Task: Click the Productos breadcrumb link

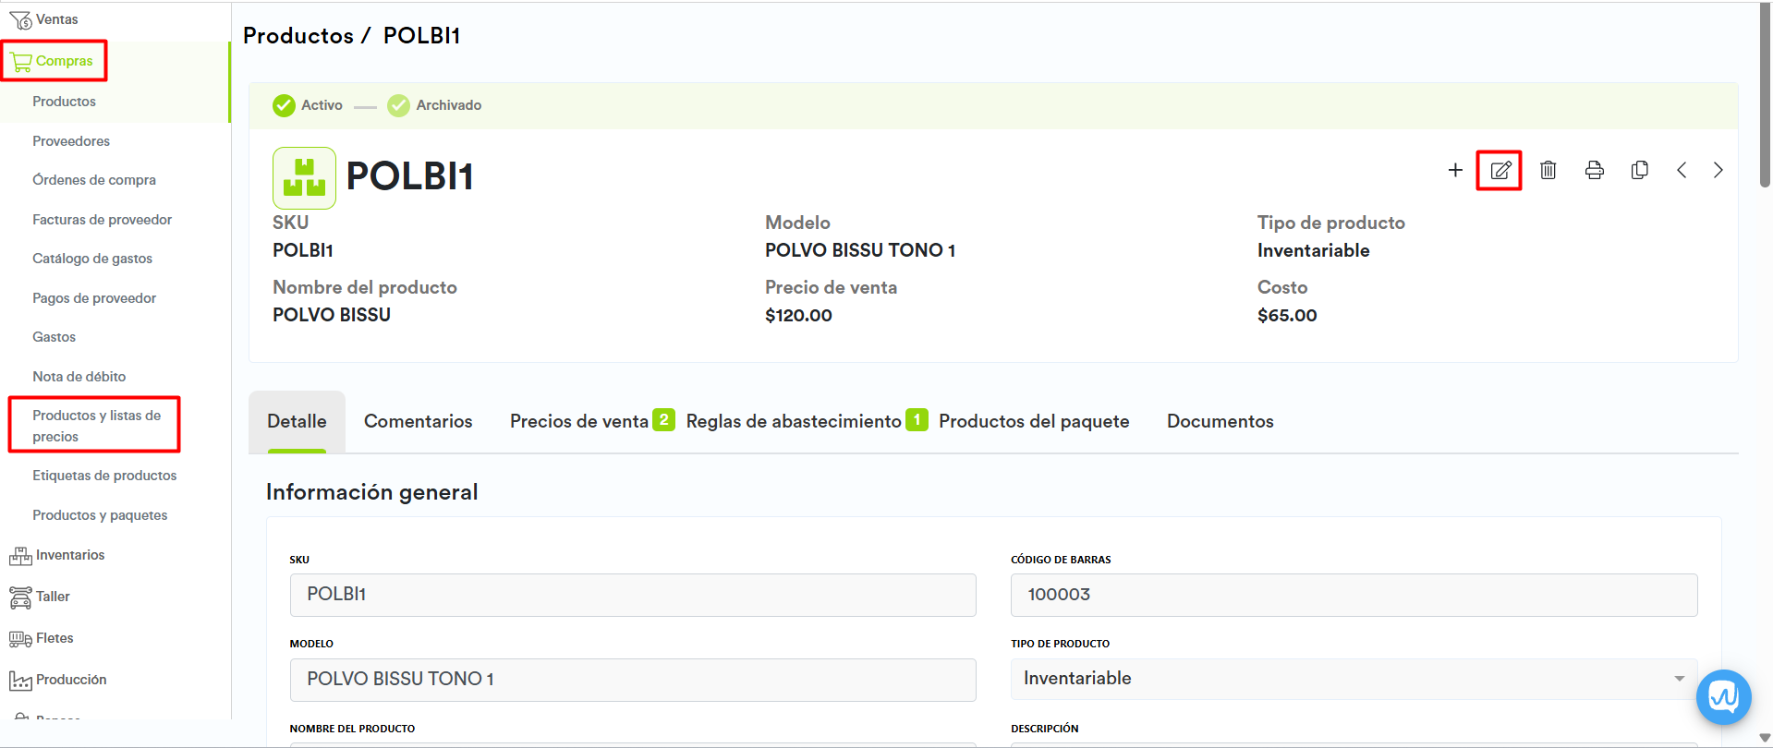Action: [x=298, y=36]
